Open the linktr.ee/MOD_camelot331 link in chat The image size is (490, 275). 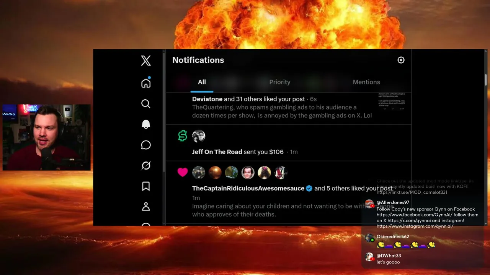(x=412, y=192)
